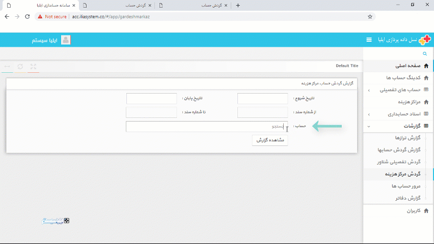The width and height of the screenshot is (434, 244).
Task: Click the hamburger menu icon in header
Action: pos(369,40)
